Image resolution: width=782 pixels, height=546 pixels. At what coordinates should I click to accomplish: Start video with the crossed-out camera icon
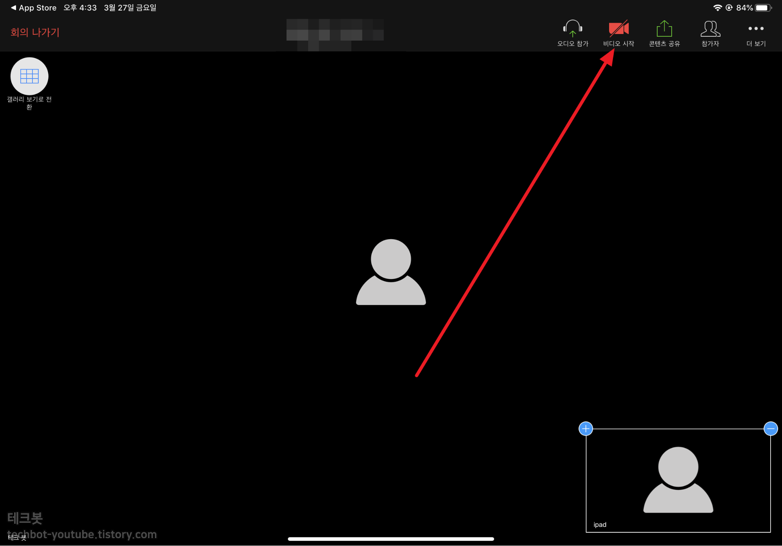coord(618,29)
